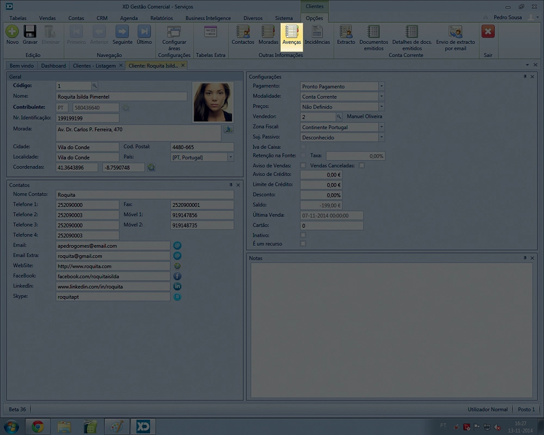The image size is (544, 435).
Task: Click the Sair exit icon
Action: click(488, 32)
